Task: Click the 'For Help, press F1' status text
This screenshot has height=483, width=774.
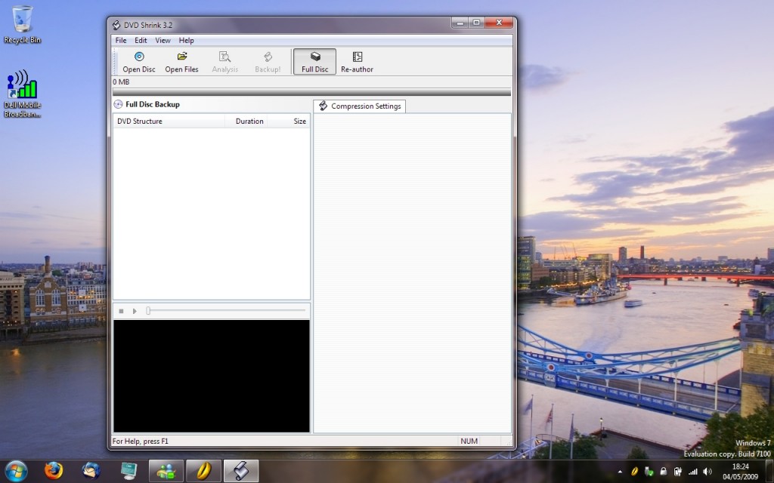Action: pyautogui.click(x=140, y=441)
